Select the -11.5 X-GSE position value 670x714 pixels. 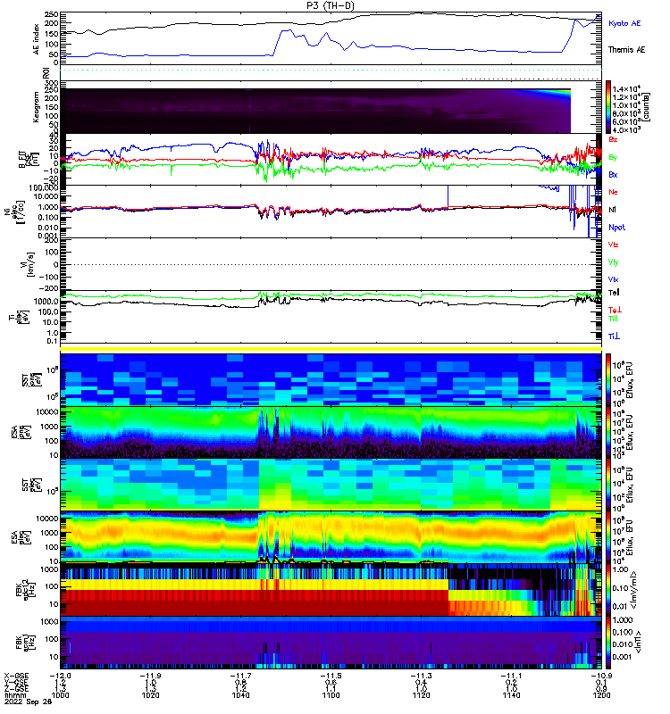(x=331, y=676)
